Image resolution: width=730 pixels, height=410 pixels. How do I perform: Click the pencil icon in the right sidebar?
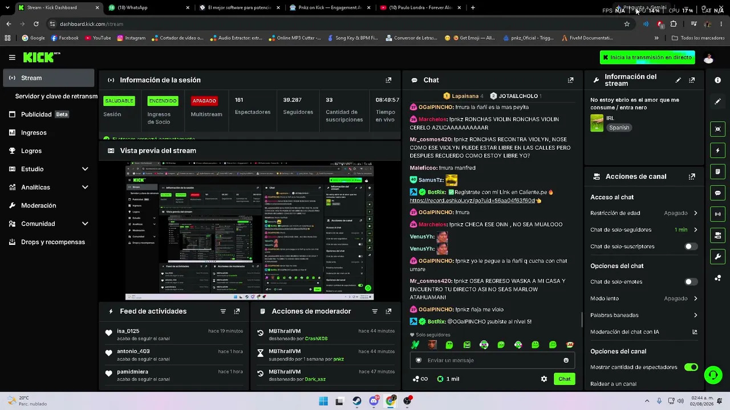(717, 101)
